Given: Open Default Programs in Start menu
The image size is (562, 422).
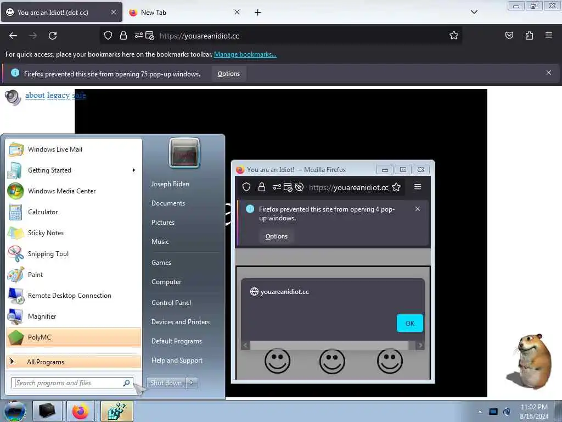Looking at the screenshot, I should [x=177, y=341].
